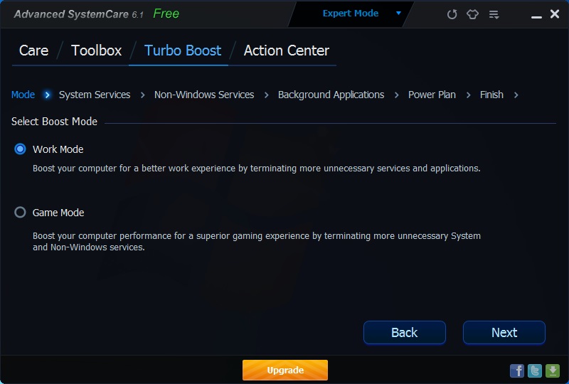Click the orange Upgrade button
The width and height of the screenshot is (569, 384).
(285, 370)
